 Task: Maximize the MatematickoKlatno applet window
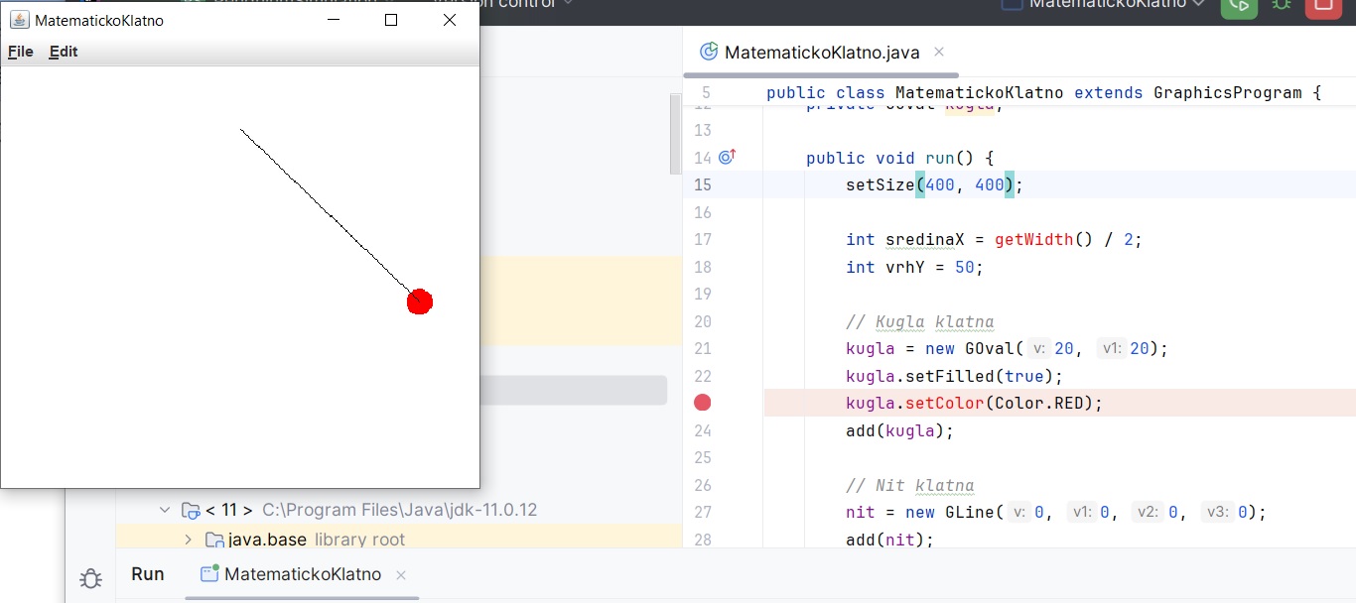391,20
